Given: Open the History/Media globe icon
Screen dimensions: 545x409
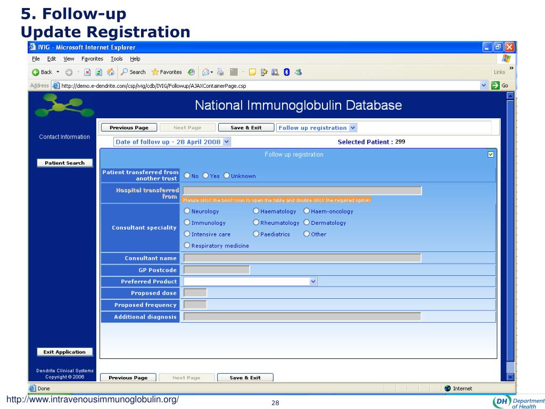Looking at the screenshot, I should (x=191, y=72).
